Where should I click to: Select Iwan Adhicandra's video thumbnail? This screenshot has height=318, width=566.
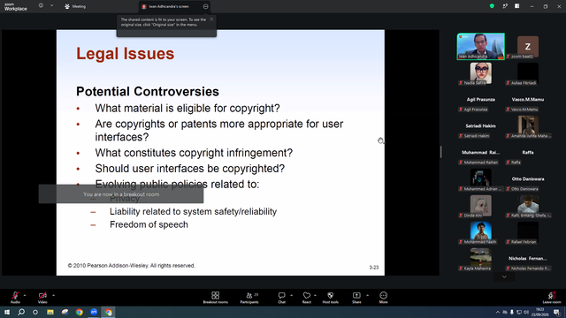(x=480, y=47)
